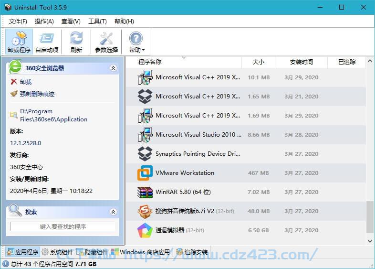This screenshot has width=375, height=269.
Task: Focus the 键入要查找的程序 search field
Action: pos(62,226)
